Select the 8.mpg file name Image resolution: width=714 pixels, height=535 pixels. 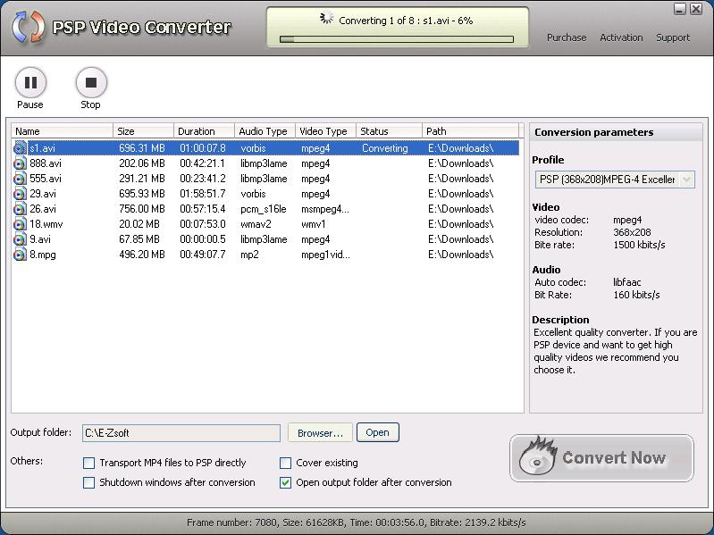[x=43, y=255]
